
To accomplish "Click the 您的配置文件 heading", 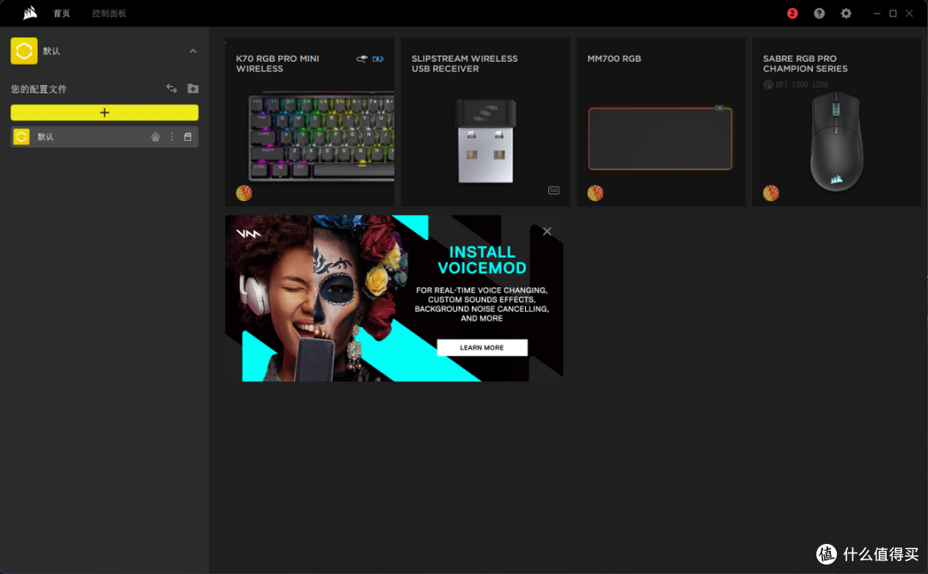I will tap(39, 89).
